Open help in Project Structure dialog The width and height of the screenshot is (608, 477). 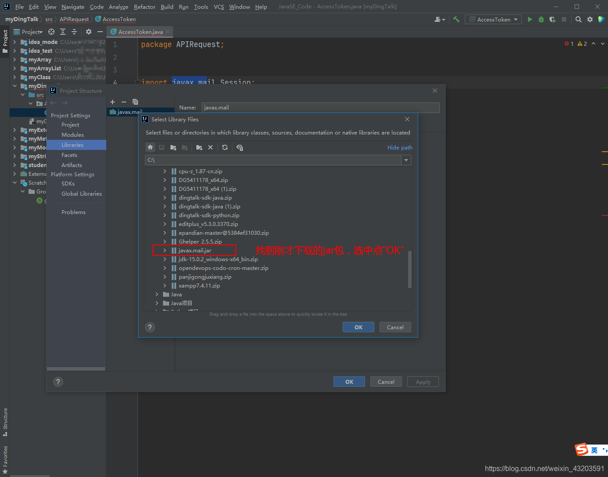tap(58, 382)
